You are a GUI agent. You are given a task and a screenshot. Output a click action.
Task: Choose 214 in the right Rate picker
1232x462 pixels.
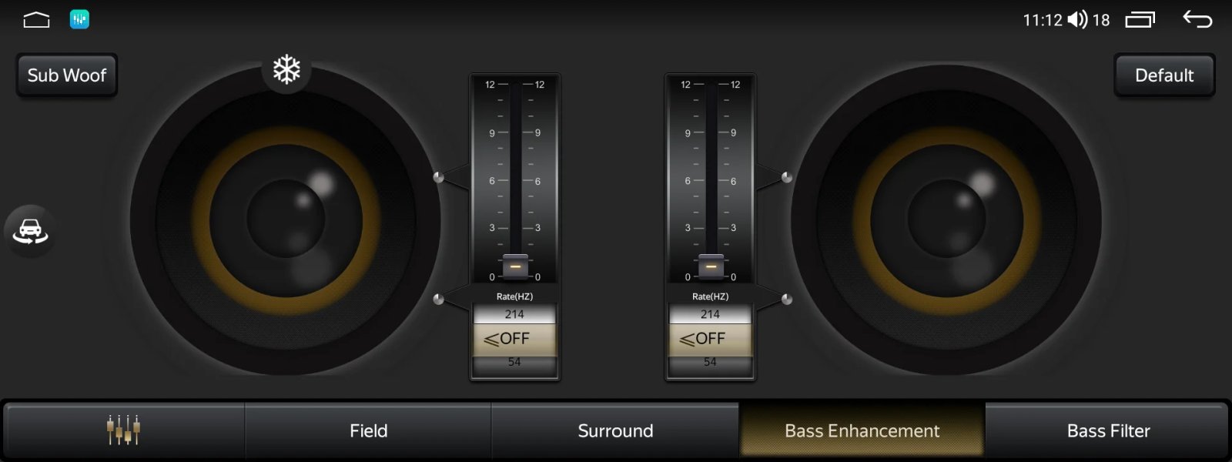(710, 314)
